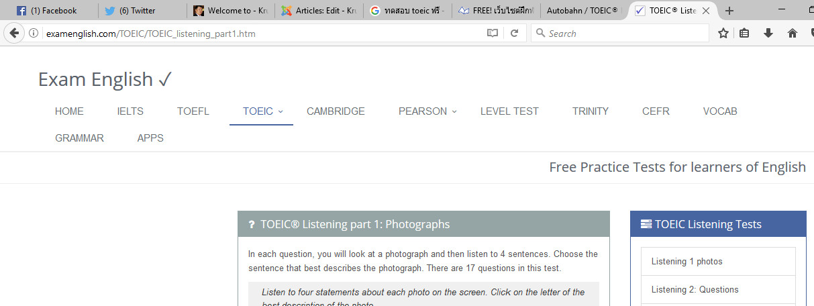Click the question mark icon in Photographs header

tap(252, 225)
